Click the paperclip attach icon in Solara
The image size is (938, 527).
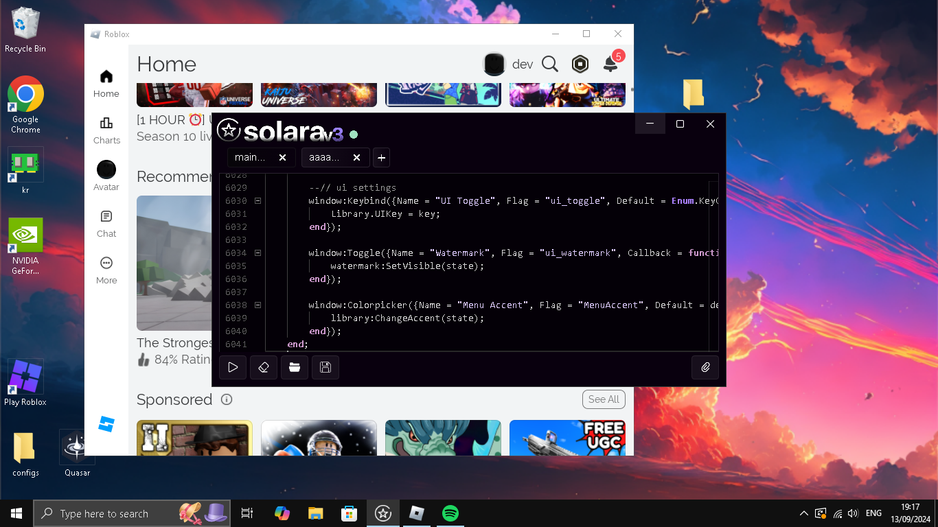tap(705, 367)
